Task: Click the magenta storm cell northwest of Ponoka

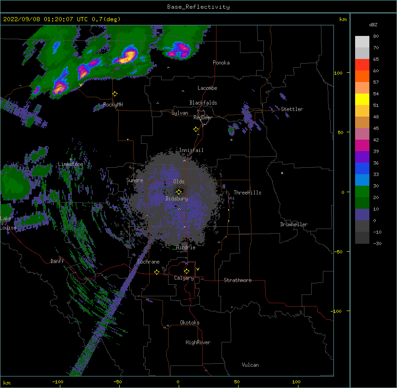Action: [180, 50]
